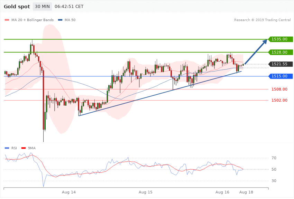The image size is (294, 199).
Task: Click the Research © 2019 Trading Central credit
Action: (x=262, y=20)
